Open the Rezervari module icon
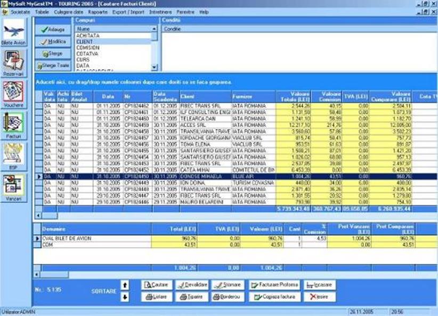438x316 pixels. tap(13, 63)
